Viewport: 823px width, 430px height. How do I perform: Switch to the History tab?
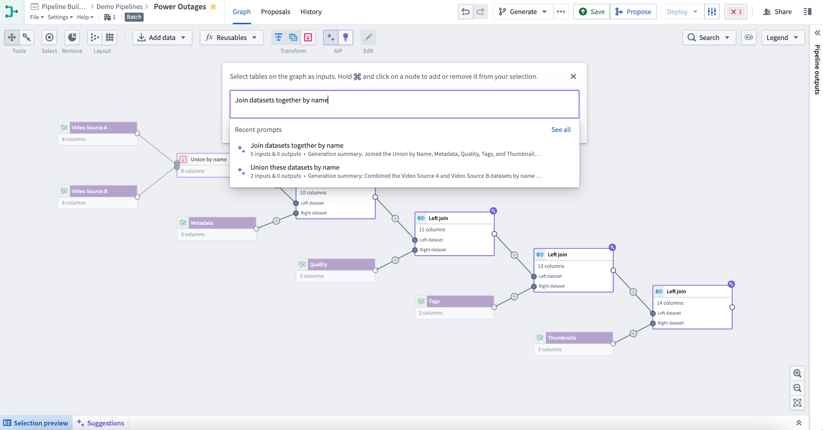pyautogui.click(x=311, y=11)
